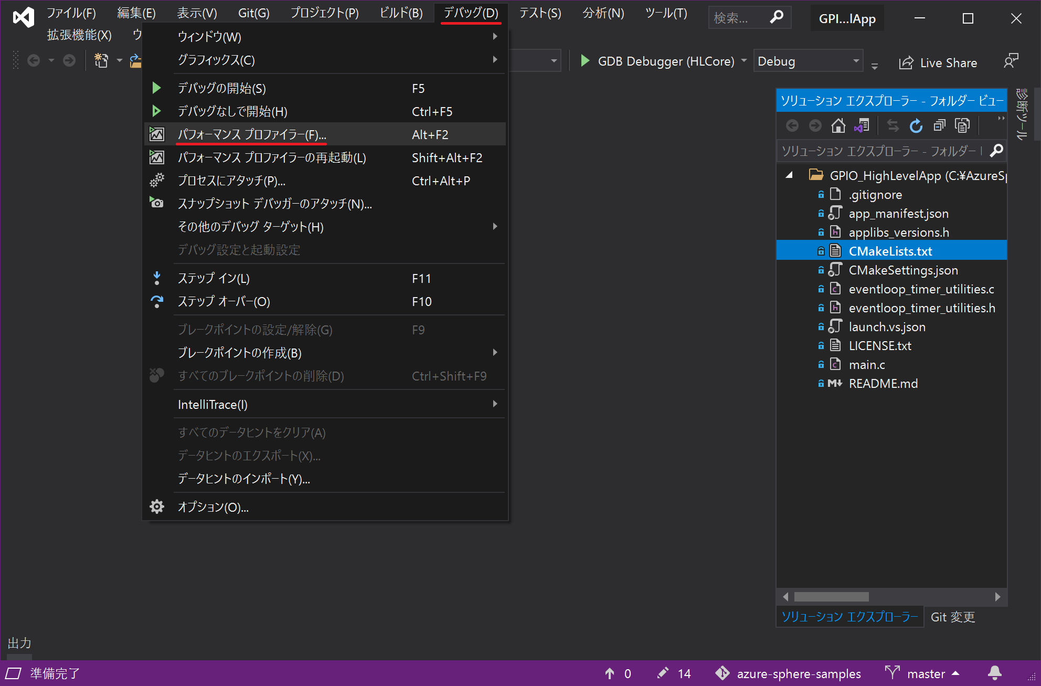This screenshot has height=686, width=1041.
Task: Click the Home icon in Solution Explorer
Action: point(838,125)
